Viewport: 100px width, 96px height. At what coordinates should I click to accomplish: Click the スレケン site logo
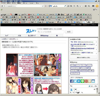[x=31, y=31]
